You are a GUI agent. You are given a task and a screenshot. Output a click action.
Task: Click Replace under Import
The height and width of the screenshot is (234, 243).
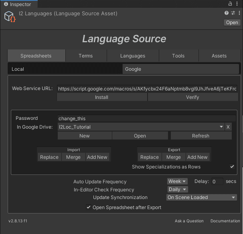point(49,157)
